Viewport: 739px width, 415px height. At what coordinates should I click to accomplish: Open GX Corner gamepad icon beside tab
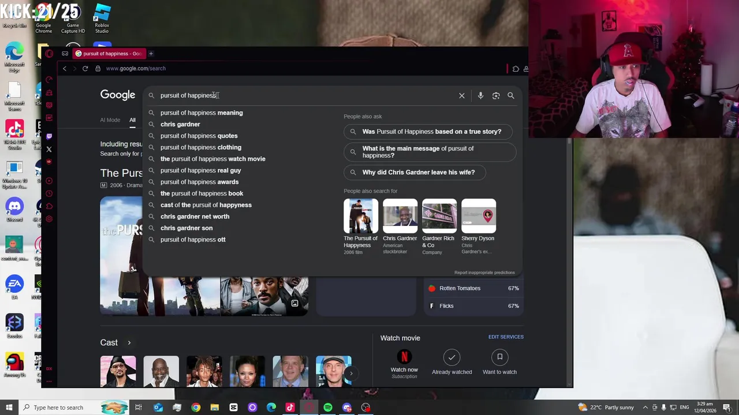65,54
